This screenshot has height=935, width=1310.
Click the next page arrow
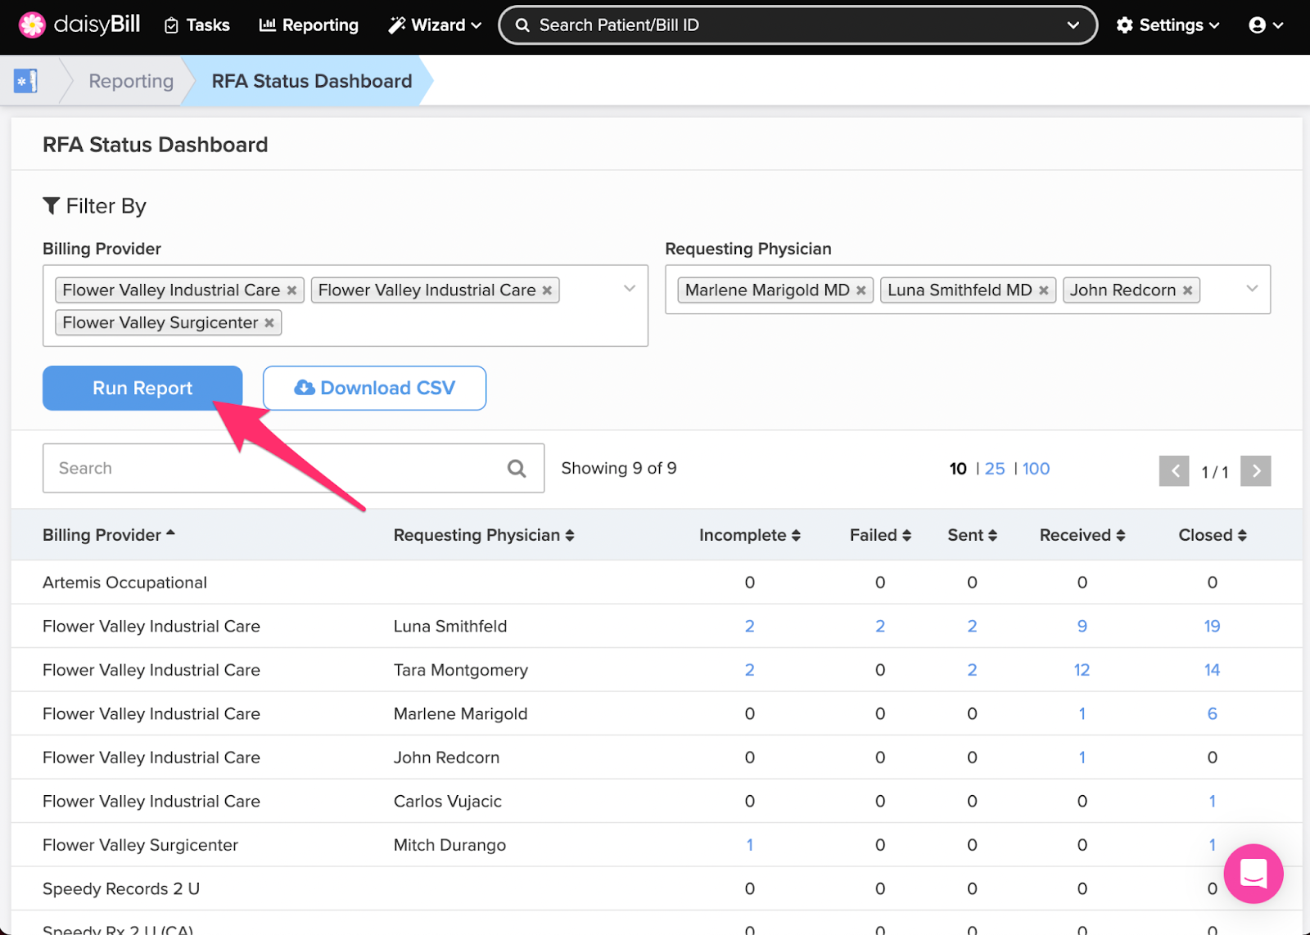[x=1256, y=470]
